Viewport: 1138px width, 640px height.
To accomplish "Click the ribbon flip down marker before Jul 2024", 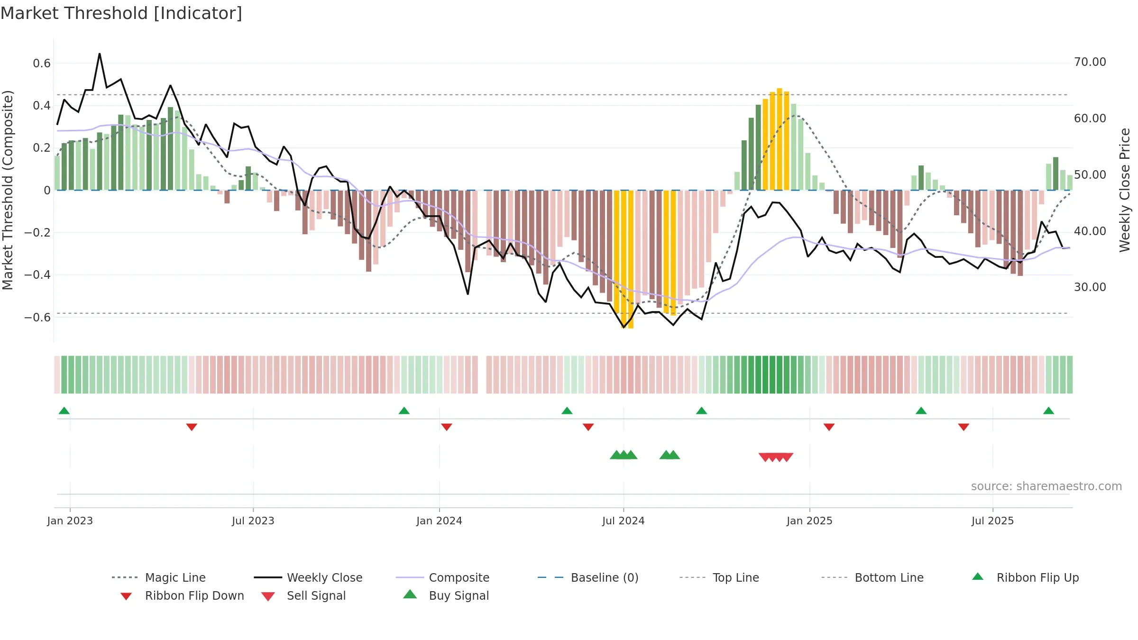I will (588, 427).
